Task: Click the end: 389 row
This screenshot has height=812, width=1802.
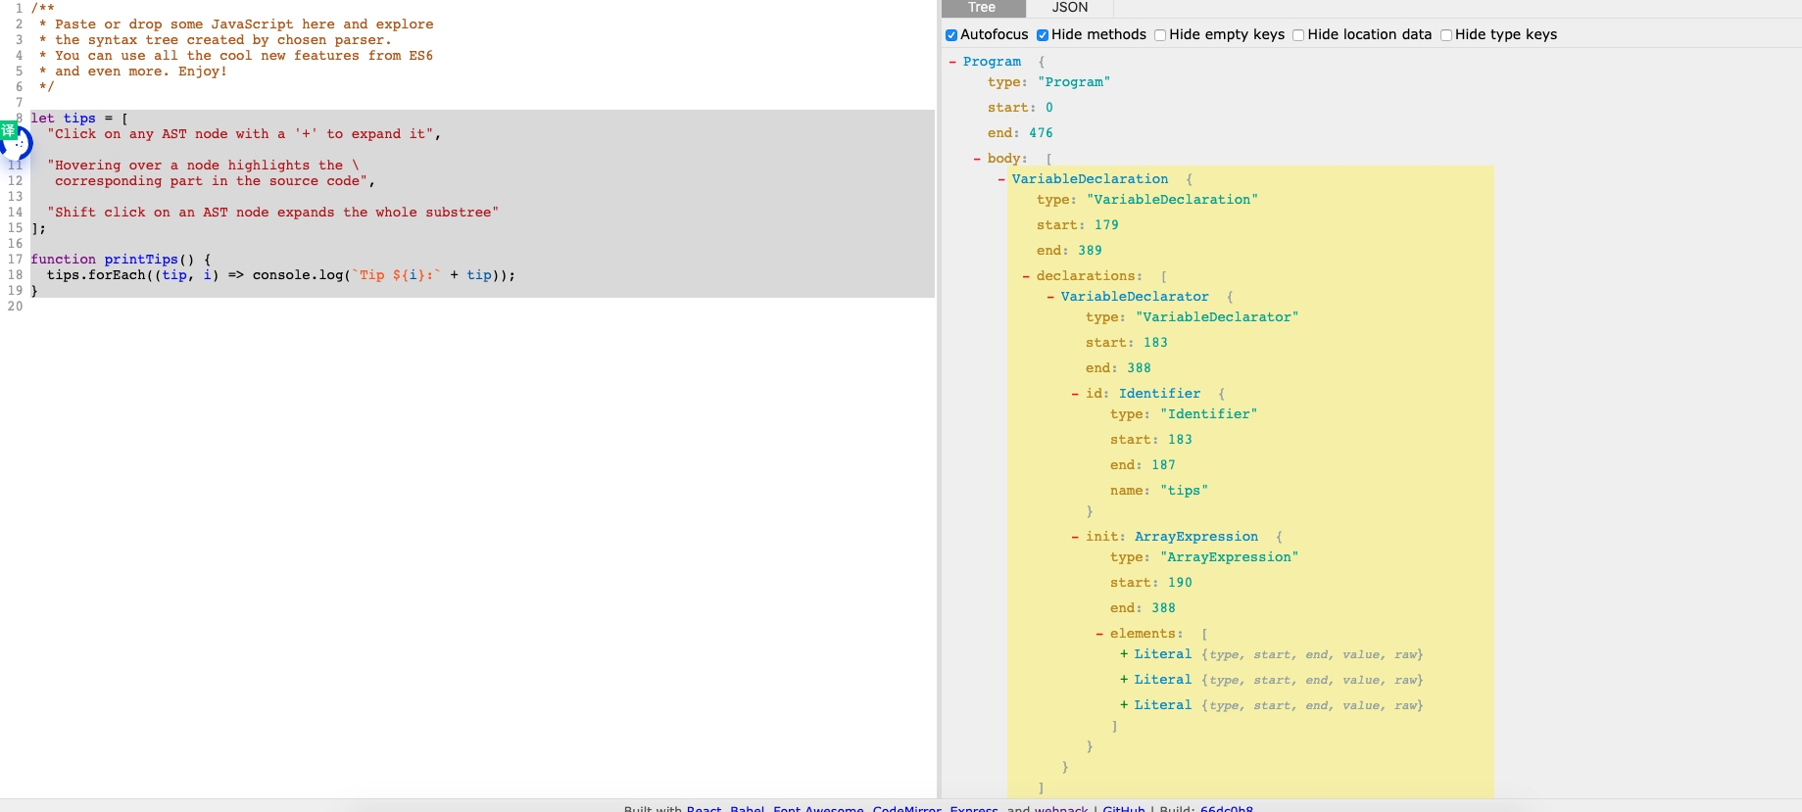Action: point(1069,251)
